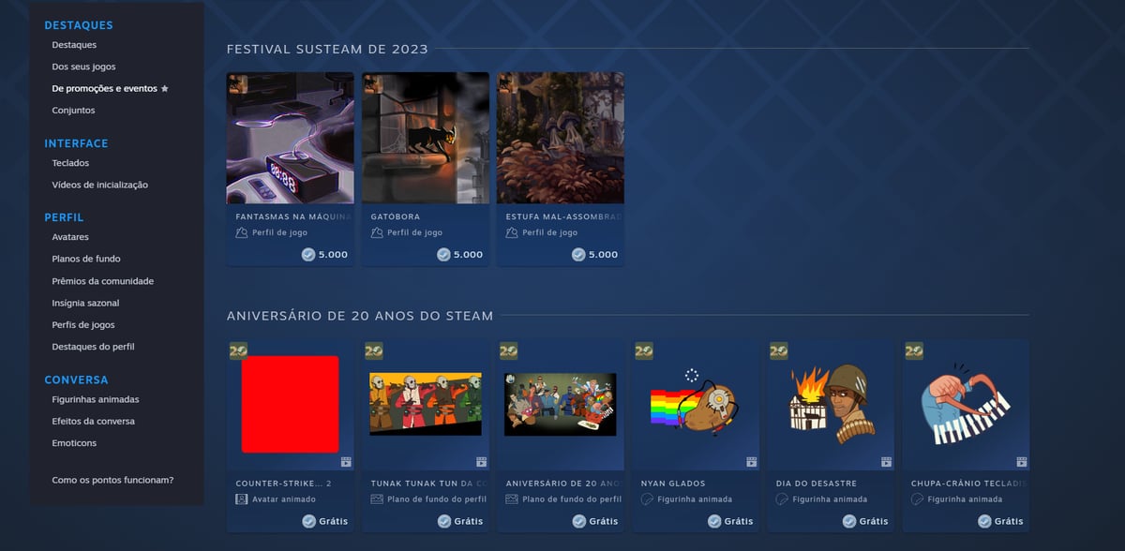This screenshot has width=1125, height=551.
Task: Click the event badge icon on Fantasmas na Máquina card
Action: coord(237,83)
